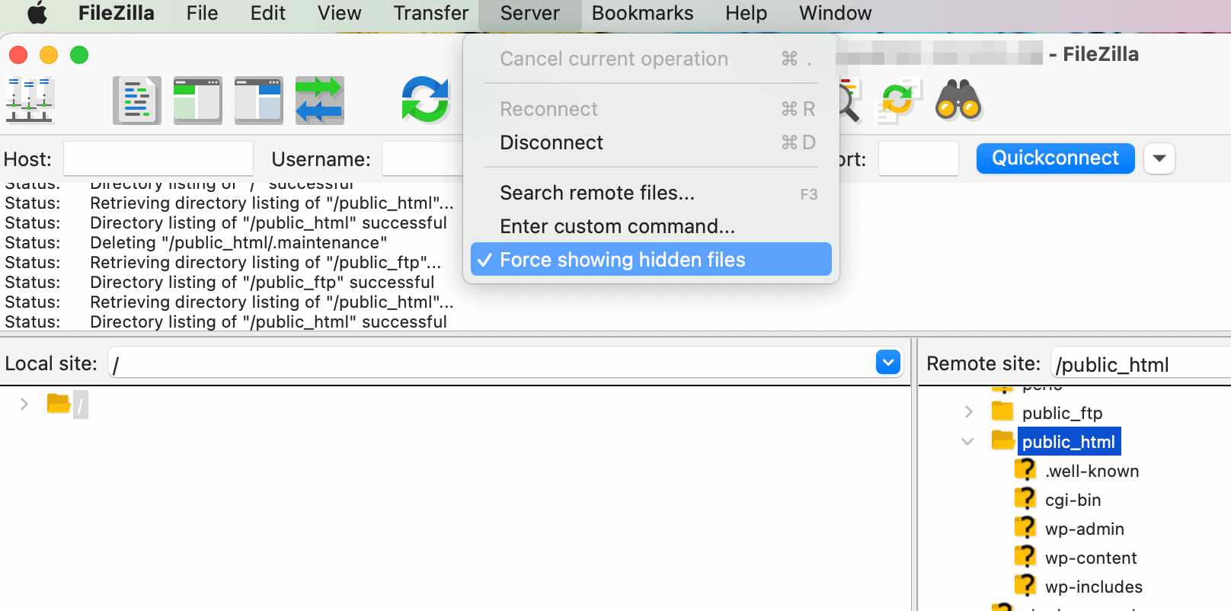The height and width of the screenshot is (611, 1231).
Task: Click question mark icon beside wp-includes
Action: [x=1026, y=585]
